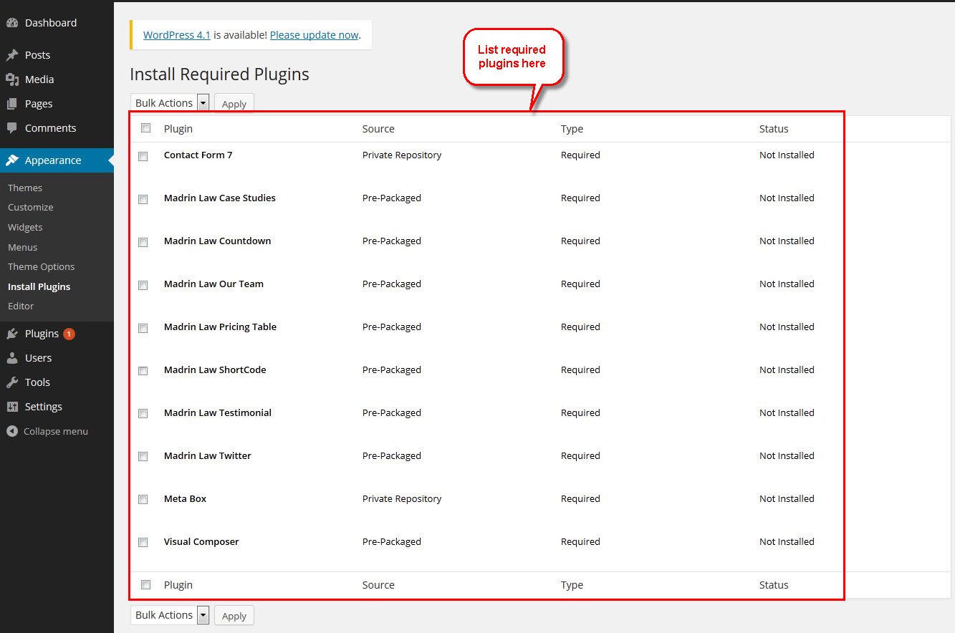Click the Contact Form 7 plugin name
955x633 pixels.
[x=198, y=155]
